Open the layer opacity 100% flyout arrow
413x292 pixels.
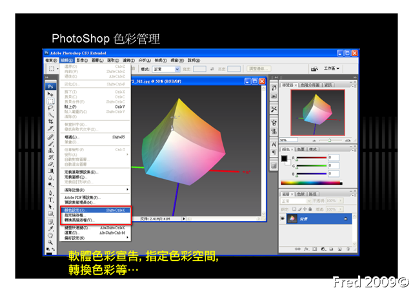point(341,201)
